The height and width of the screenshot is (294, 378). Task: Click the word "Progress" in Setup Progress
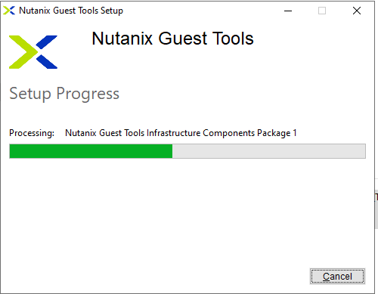pos(88,94)
